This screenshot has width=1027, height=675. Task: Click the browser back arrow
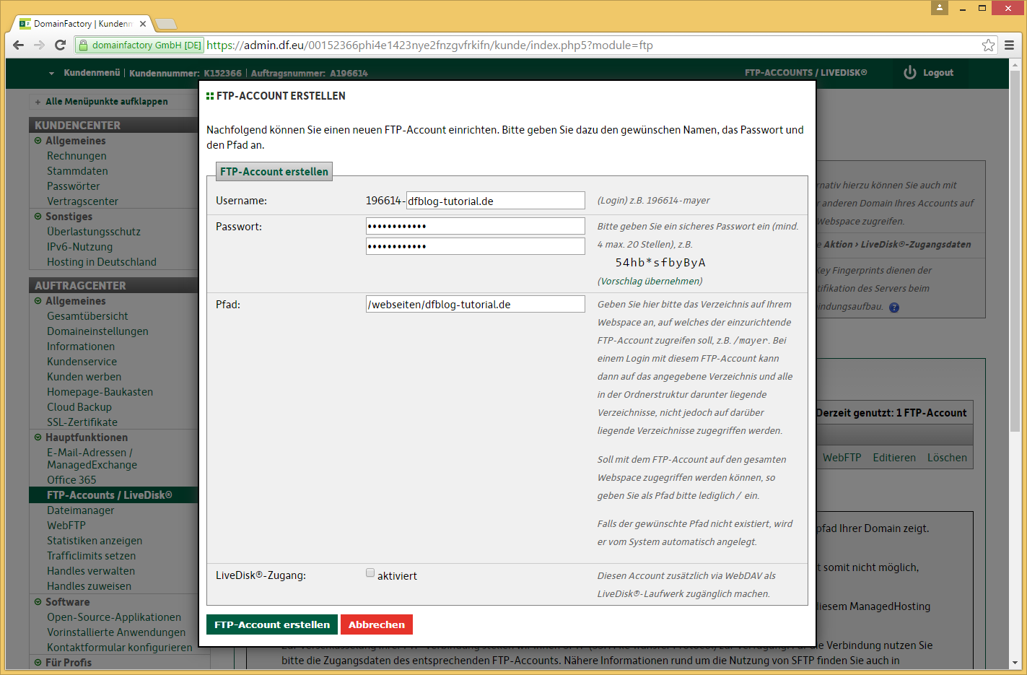19,45
